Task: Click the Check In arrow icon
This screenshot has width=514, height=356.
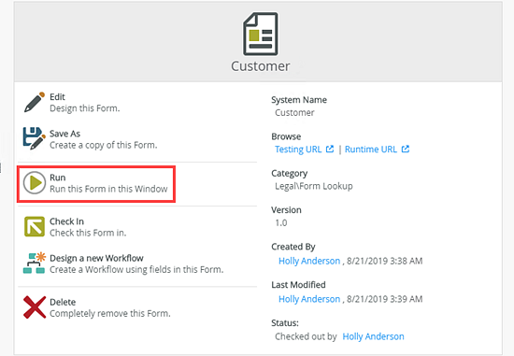Action: point(35,226)
